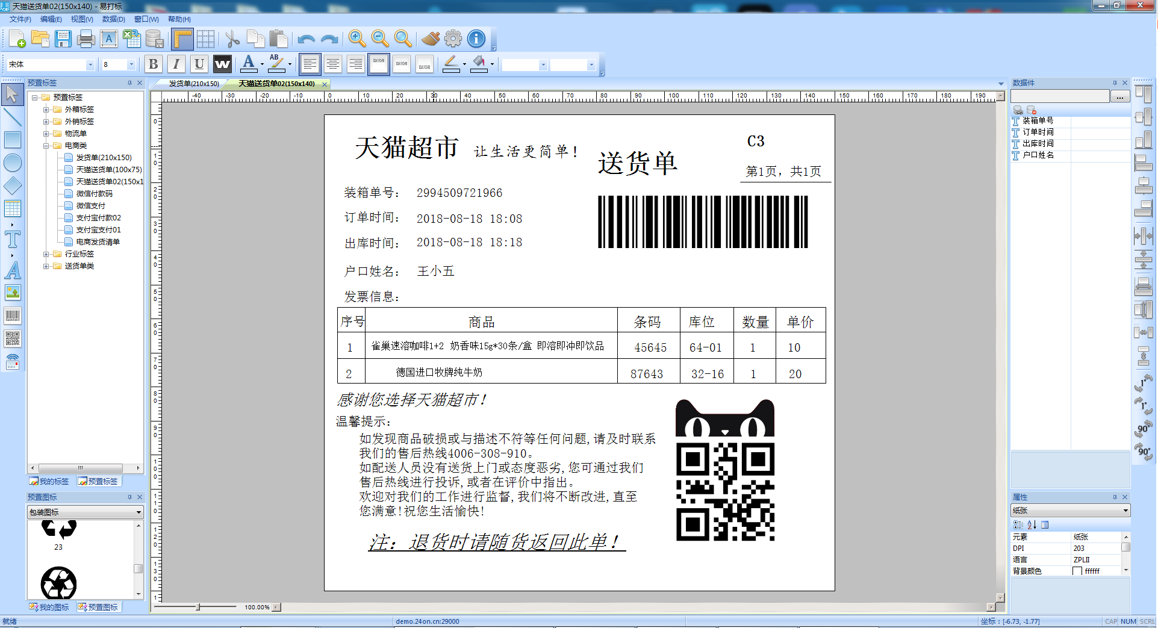Open the 包装图标 category dropdown
The width and height of the screenshot is (1158, 628).
tap(86, 512)
